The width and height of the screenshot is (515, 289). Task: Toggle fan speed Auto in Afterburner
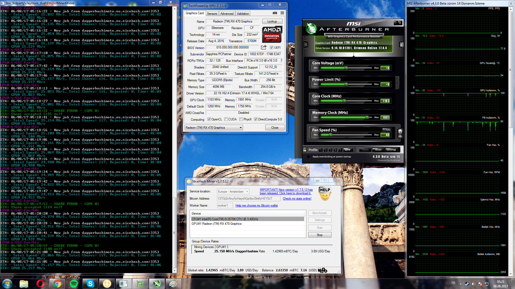387,130
